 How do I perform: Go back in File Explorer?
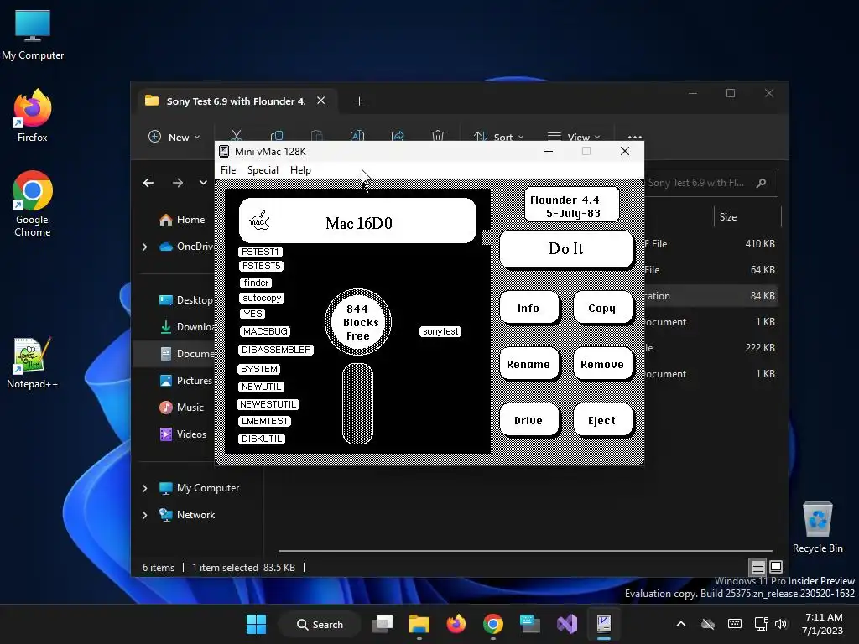point(148,183)
